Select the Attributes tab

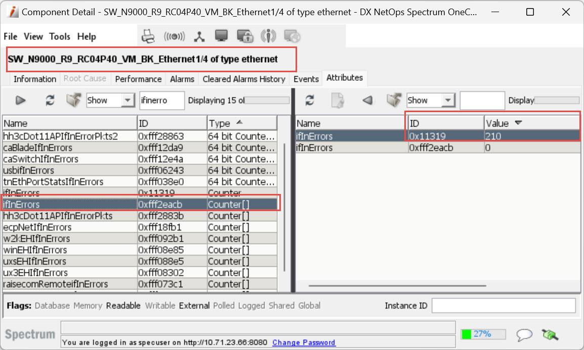pos(345,78)
